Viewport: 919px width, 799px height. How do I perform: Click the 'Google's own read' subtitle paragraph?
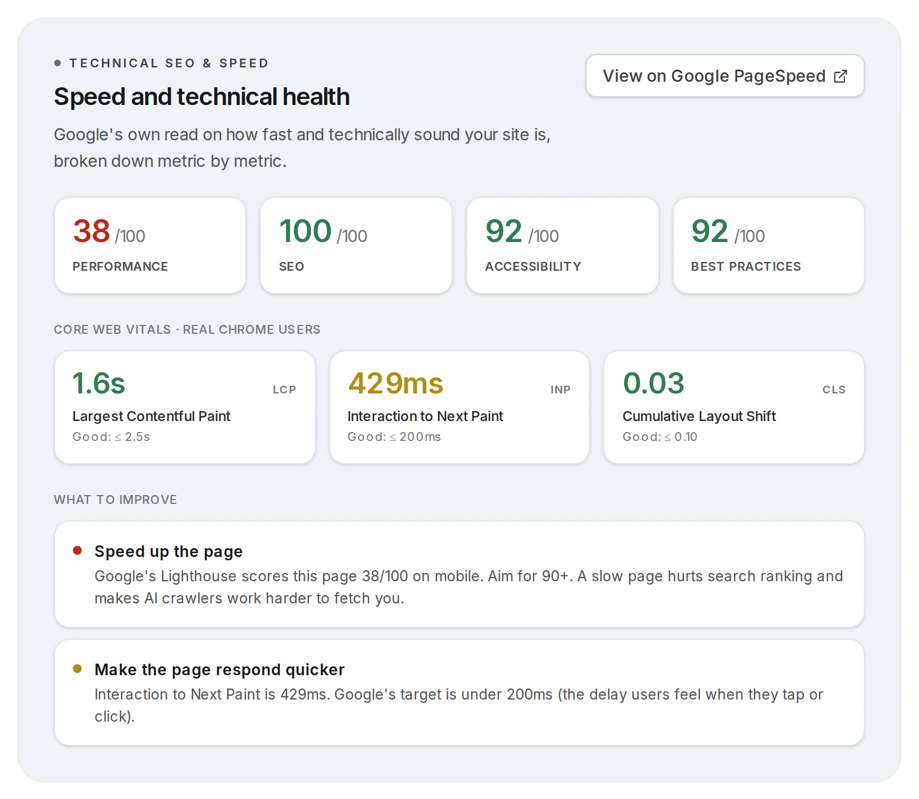[x=302, y=148]
